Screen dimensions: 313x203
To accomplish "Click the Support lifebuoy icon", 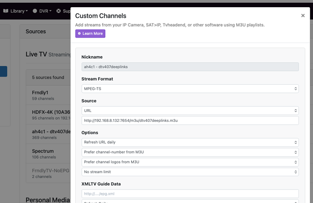I will (x=59, y=11).
